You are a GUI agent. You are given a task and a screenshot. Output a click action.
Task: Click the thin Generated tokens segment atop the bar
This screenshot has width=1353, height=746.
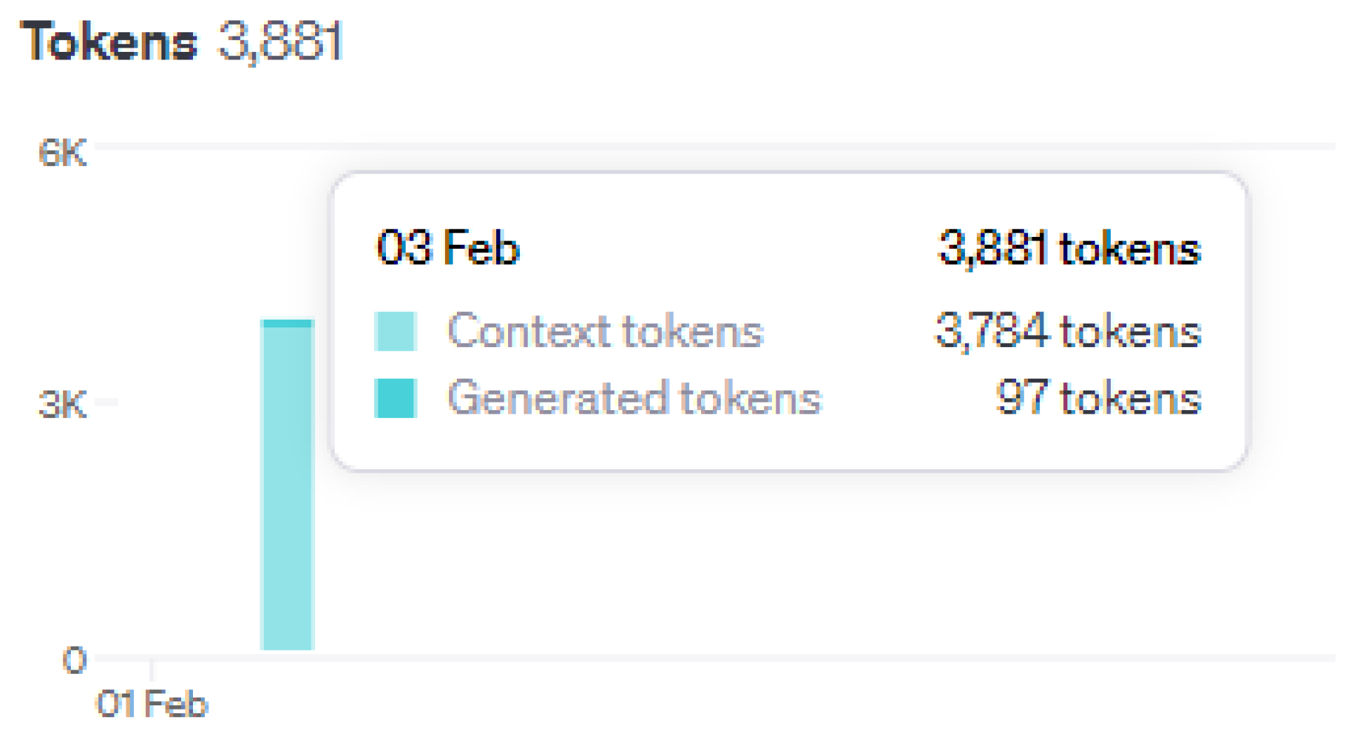287,323
